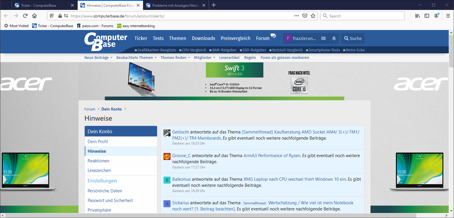Open Themen in site navigation
454x218 pixels.
(x=178, y=38)
